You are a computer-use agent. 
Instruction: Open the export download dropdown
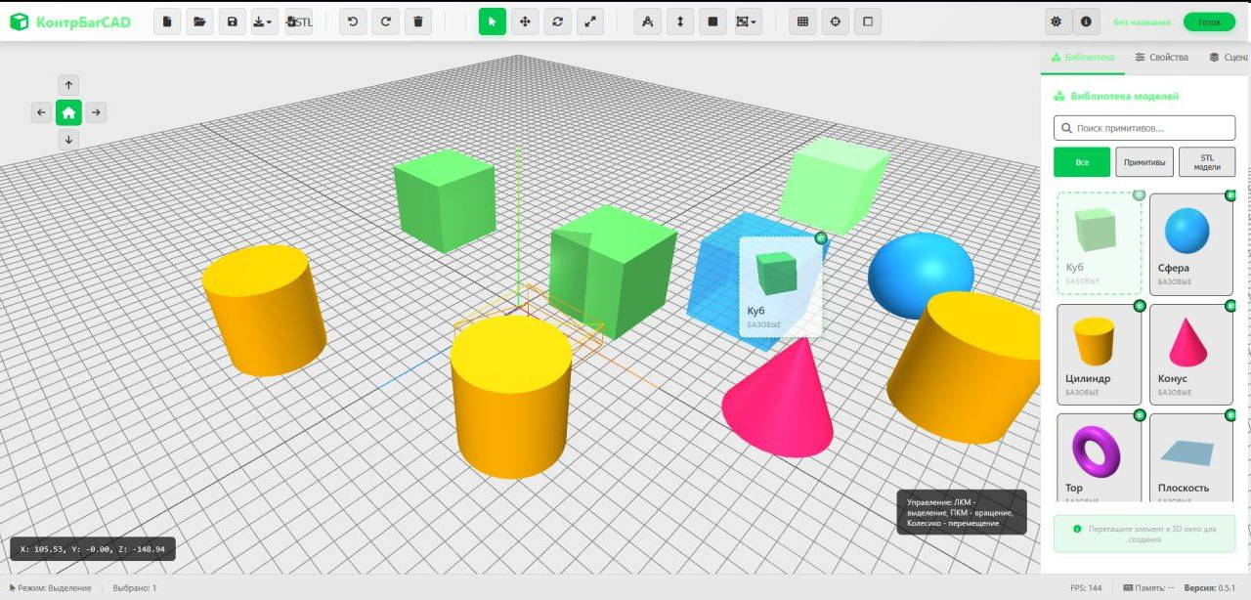coord(264,21)
